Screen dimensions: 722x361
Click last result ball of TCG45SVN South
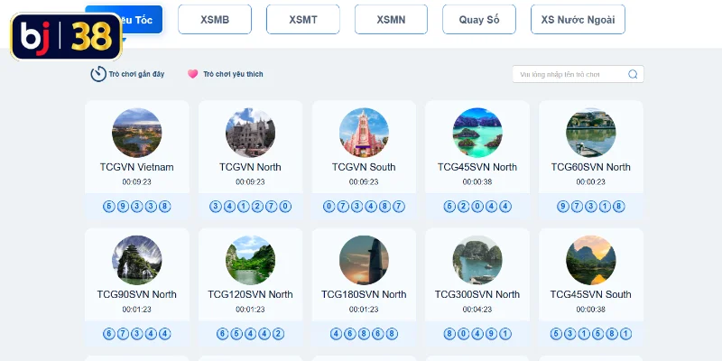click(625, 334)
